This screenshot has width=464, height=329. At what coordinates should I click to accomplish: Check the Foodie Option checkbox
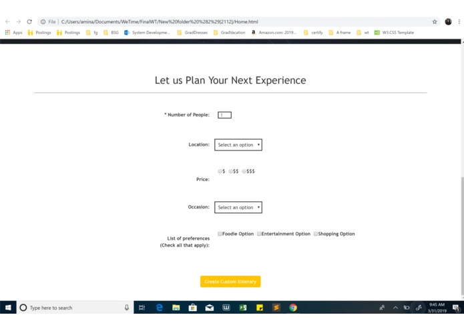click(x=220, y=234)
